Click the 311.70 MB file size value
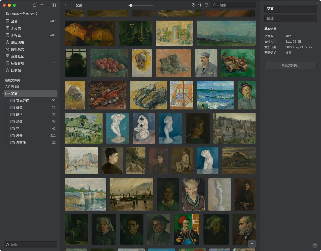 [293, 42]
